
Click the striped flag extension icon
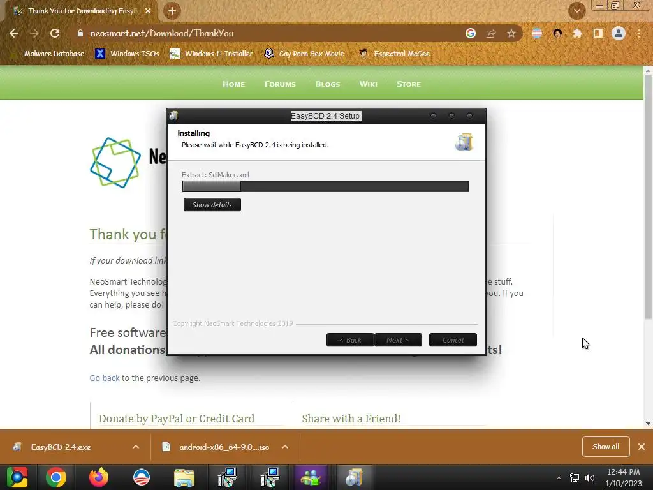pyautogui.click(x=537, y=33)
